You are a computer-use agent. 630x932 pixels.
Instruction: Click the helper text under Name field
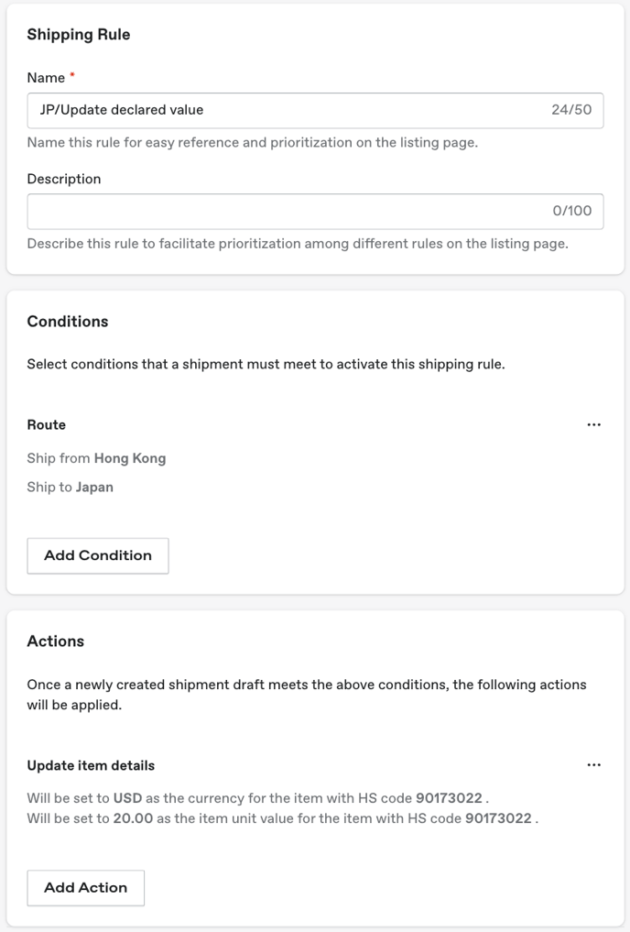(x=253, y=143)
